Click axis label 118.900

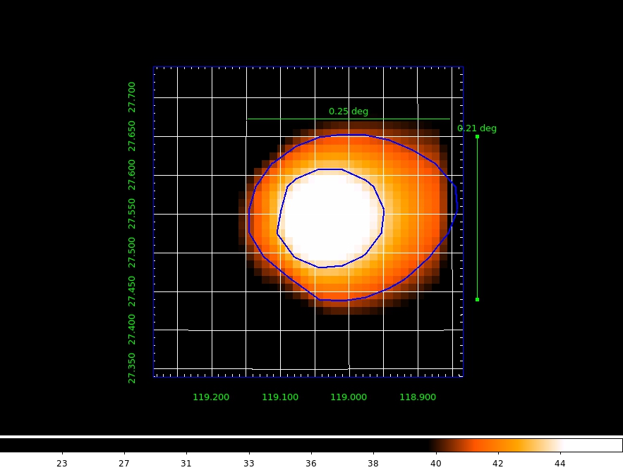(x=418, y=397)
